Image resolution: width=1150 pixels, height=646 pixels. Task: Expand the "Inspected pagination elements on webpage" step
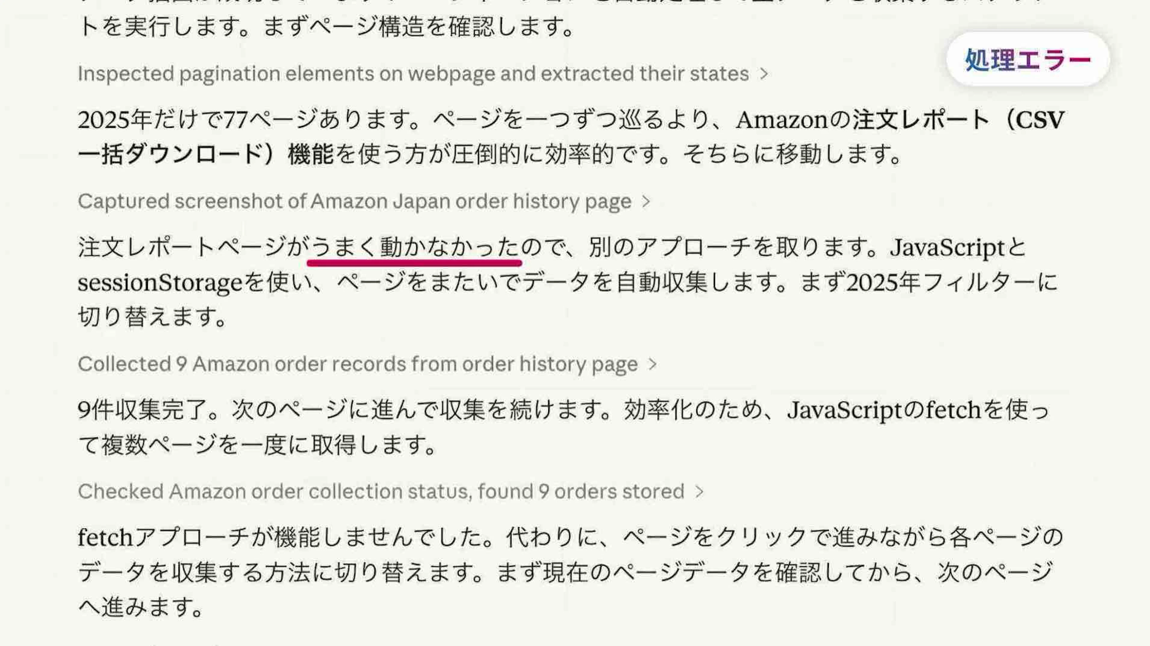(x=413, y=74)
